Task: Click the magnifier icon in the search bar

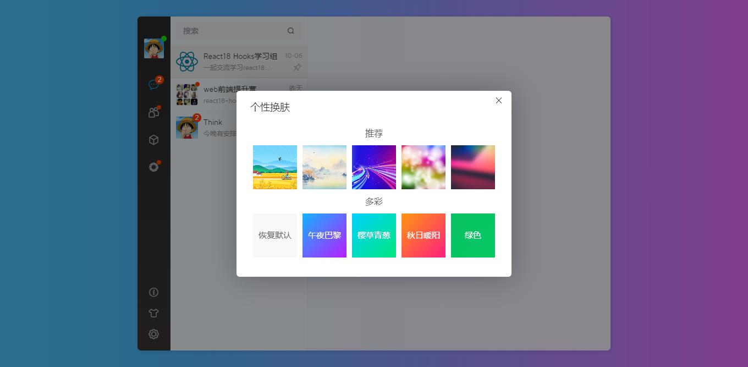Action: pos(290,31)
